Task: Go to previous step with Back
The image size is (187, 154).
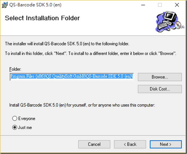Action: (130, 144)
